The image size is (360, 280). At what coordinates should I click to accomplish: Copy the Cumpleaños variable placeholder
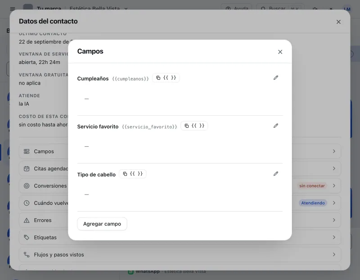pos(166,78)
